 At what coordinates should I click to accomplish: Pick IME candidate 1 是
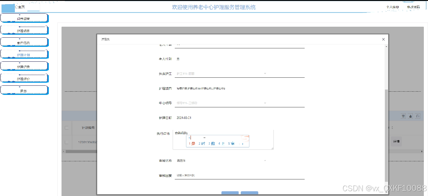192,144
